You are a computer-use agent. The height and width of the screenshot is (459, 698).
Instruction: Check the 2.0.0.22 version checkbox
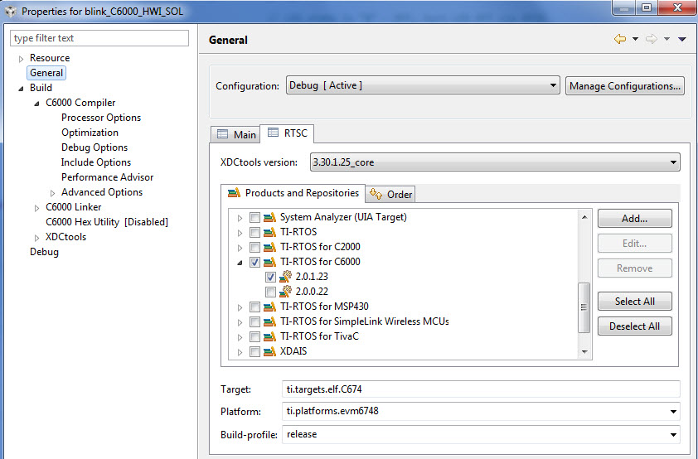coord(270,292)
